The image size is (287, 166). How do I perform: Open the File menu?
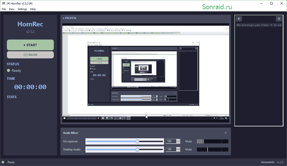tap(4, 9)
